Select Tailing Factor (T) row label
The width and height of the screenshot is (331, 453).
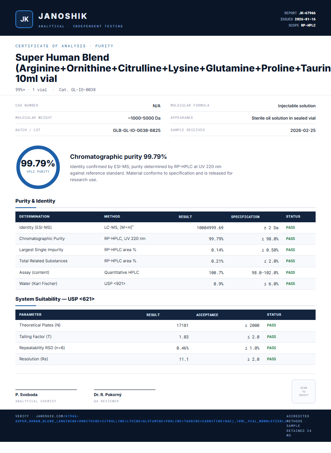(x=35, y=337)
